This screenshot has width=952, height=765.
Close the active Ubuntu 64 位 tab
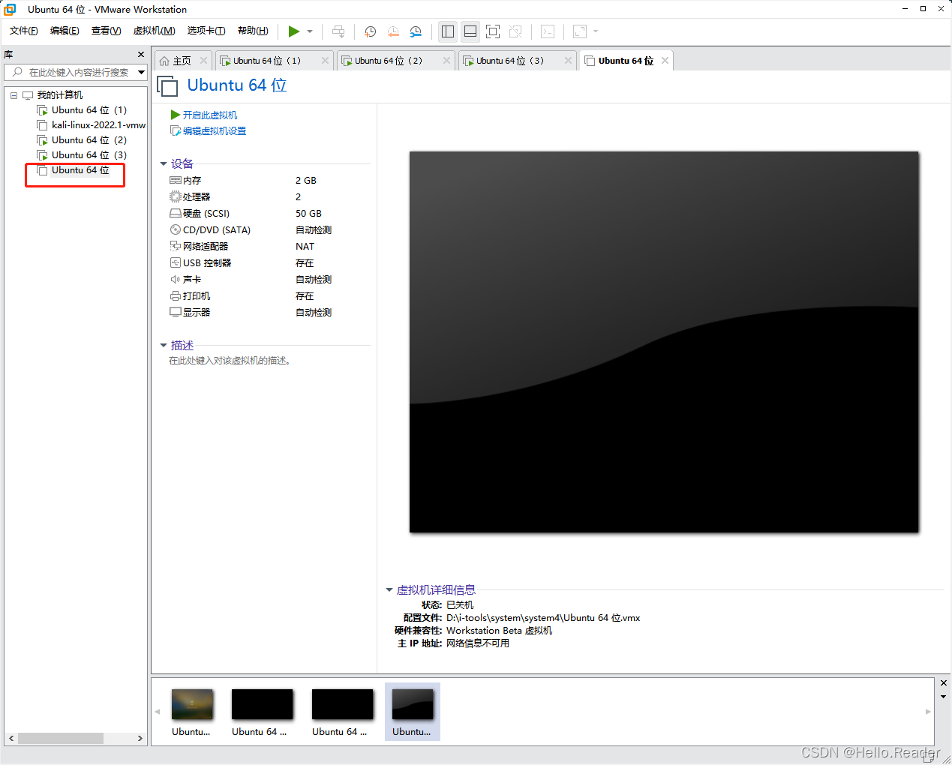665,61
